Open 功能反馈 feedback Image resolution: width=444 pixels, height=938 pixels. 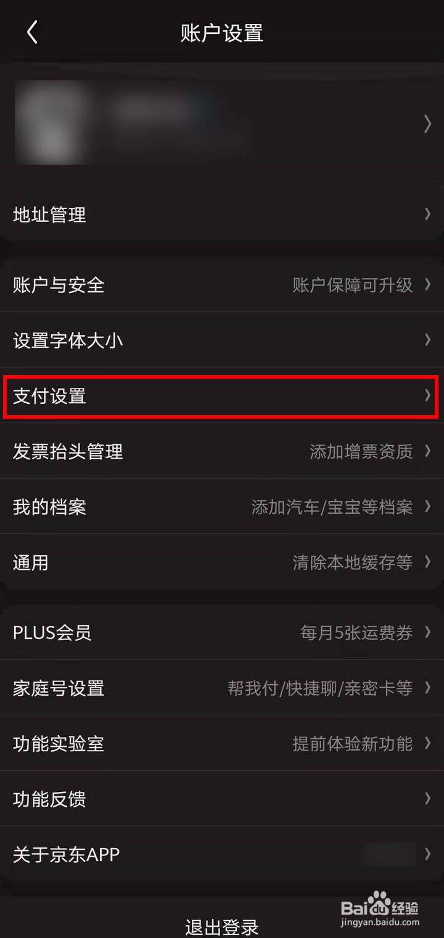(x=222, y=799)
